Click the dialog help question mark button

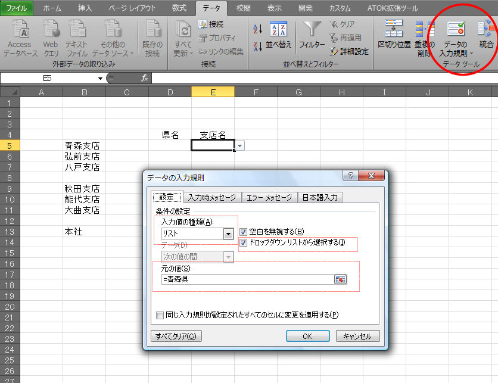coord(351,176)
